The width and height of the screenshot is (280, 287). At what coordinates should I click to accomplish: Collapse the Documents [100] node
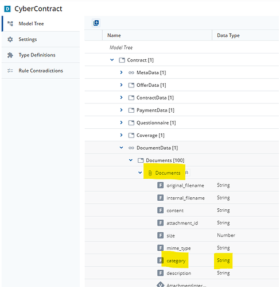(131, 160)
